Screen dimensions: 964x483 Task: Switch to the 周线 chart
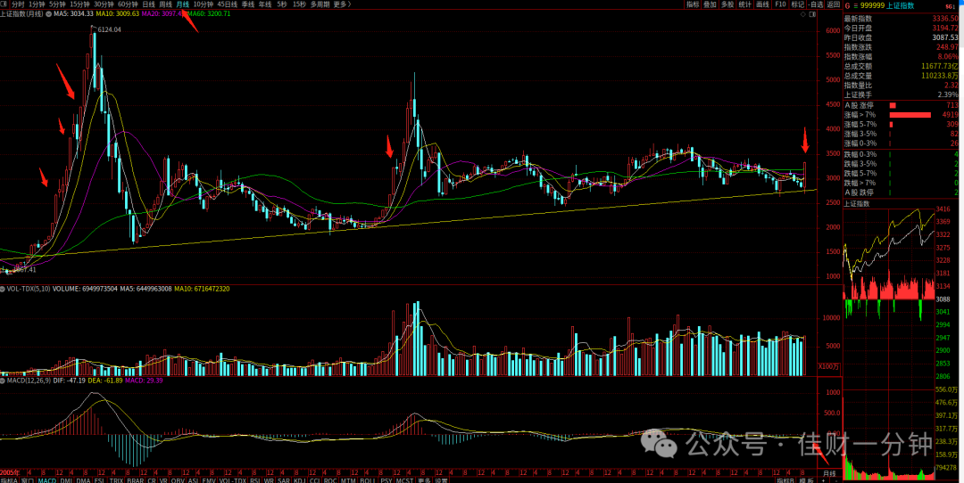[165, 4]
